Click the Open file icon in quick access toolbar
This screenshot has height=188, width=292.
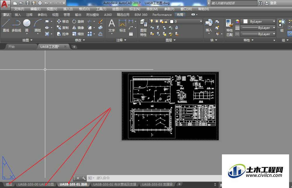(21, 3)
